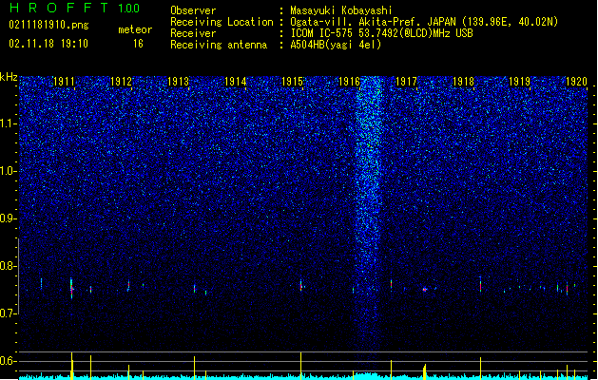Click the 0.8 frequency axis label
The image size is (598, 380).
9,266
